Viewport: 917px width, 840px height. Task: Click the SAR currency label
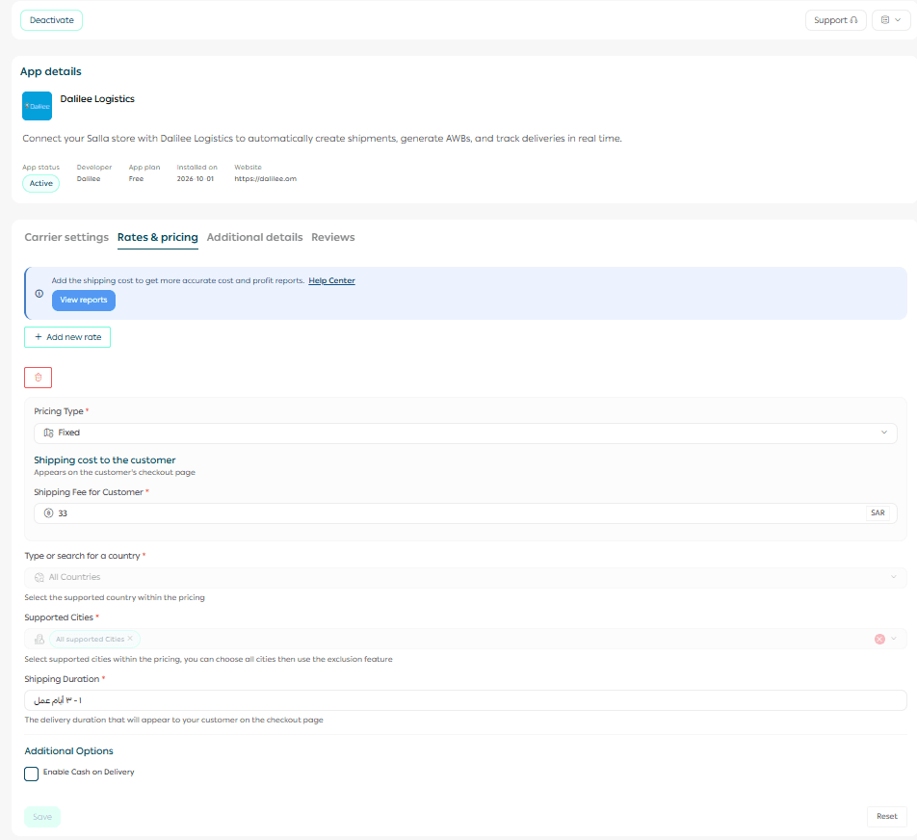878,513
